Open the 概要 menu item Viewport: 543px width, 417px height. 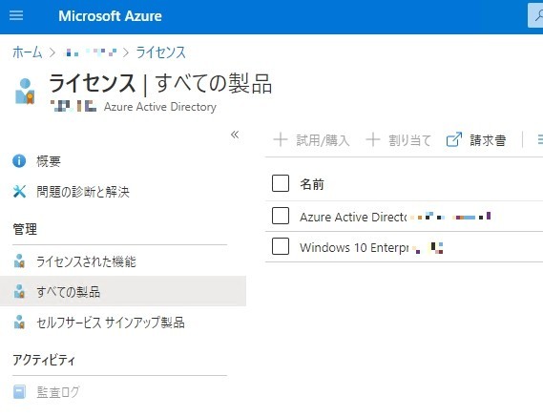click(x=49, y=161)
